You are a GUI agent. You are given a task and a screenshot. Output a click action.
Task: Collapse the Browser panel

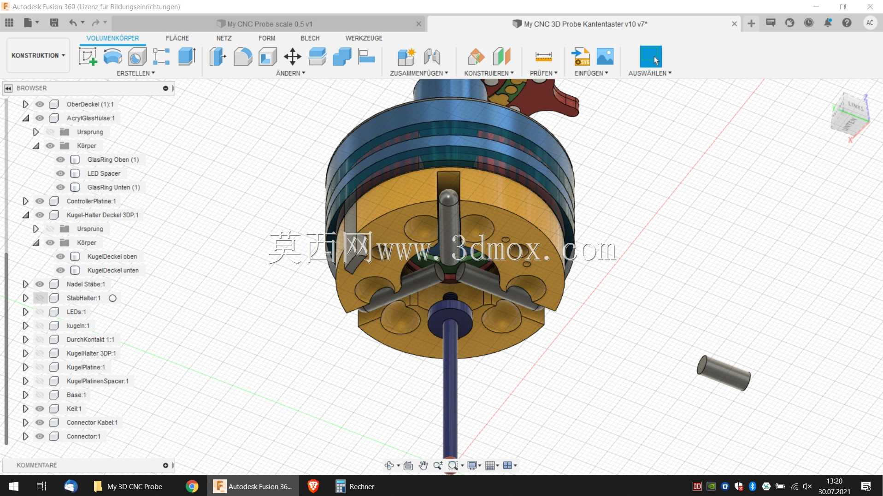click(x=8, y=88)
